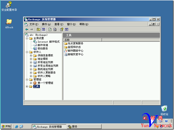Click the 邮件跟踪中心 icon

click(66, 51)
